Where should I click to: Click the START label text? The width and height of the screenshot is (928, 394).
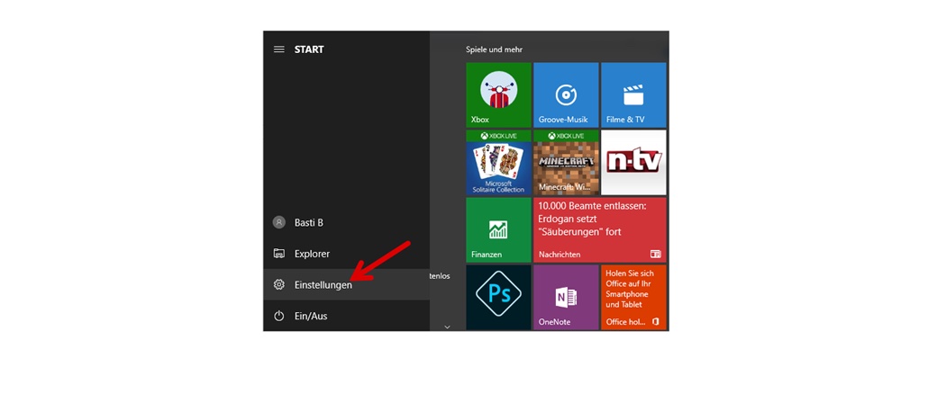click(x=309, y=49)
